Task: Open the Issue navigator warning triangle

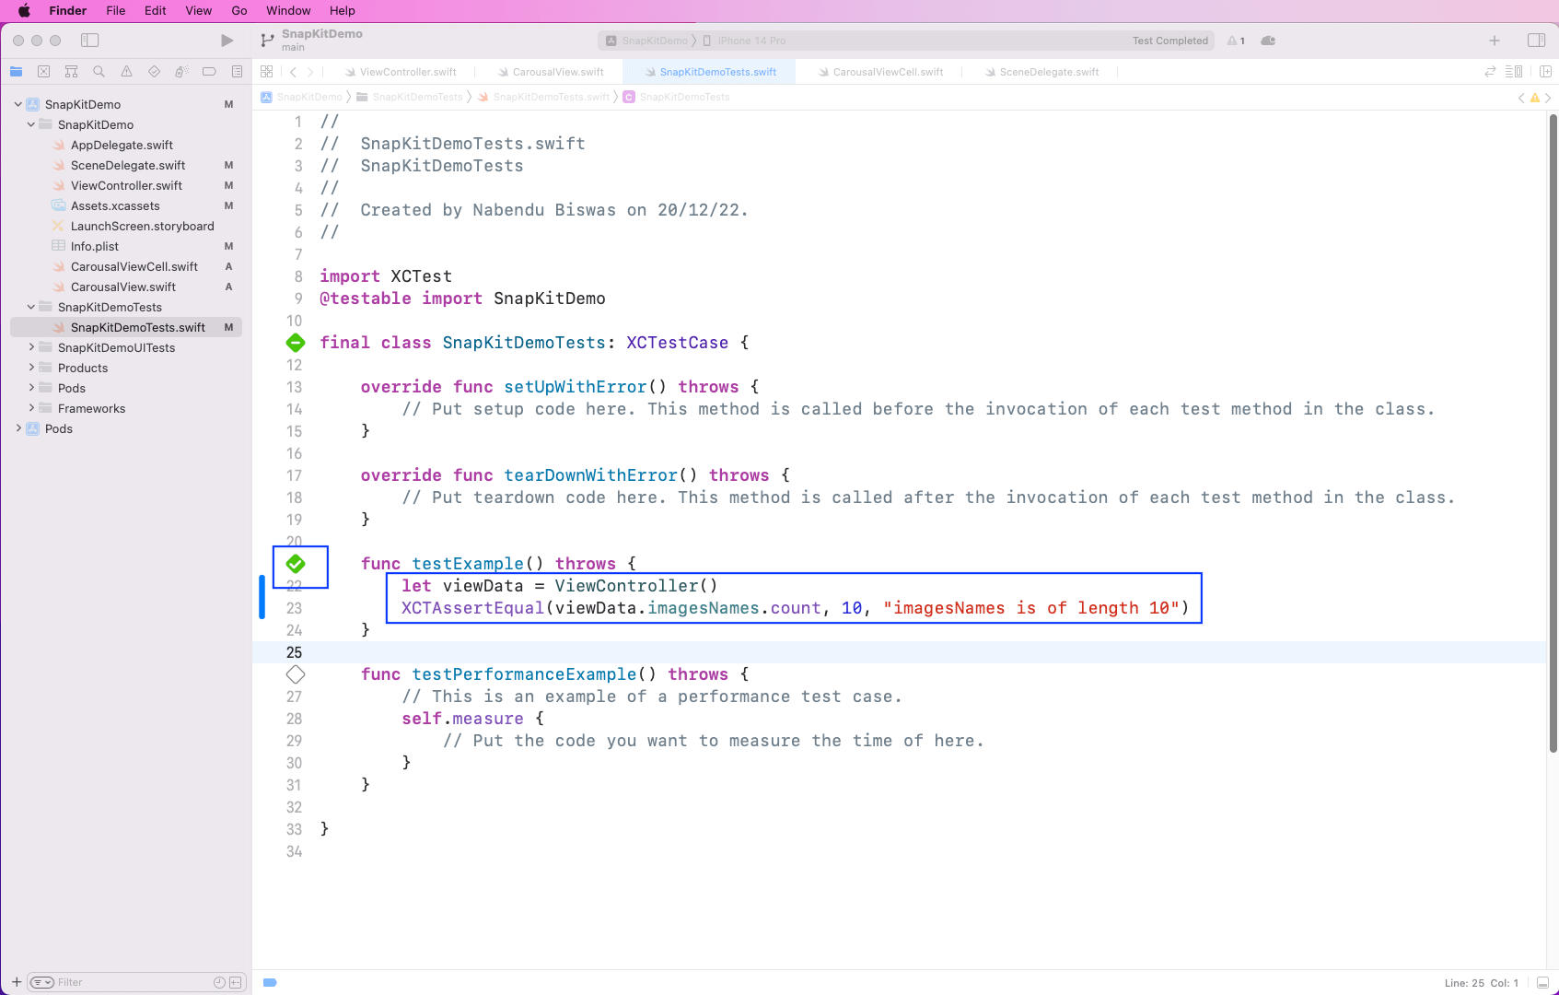Action: 126,72
